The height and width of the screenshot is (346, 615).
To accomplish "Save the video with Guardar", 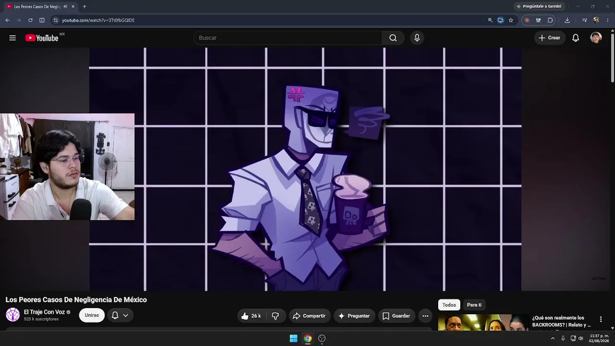I will click(397, 316).
